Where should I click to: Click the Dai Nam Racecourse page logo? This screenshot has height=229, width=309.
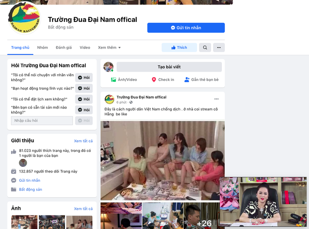pos(24,20)
